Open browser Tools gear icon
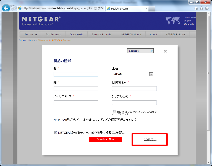Image resolution: width=212 pixels, height=166 pixels. (207, 8)
